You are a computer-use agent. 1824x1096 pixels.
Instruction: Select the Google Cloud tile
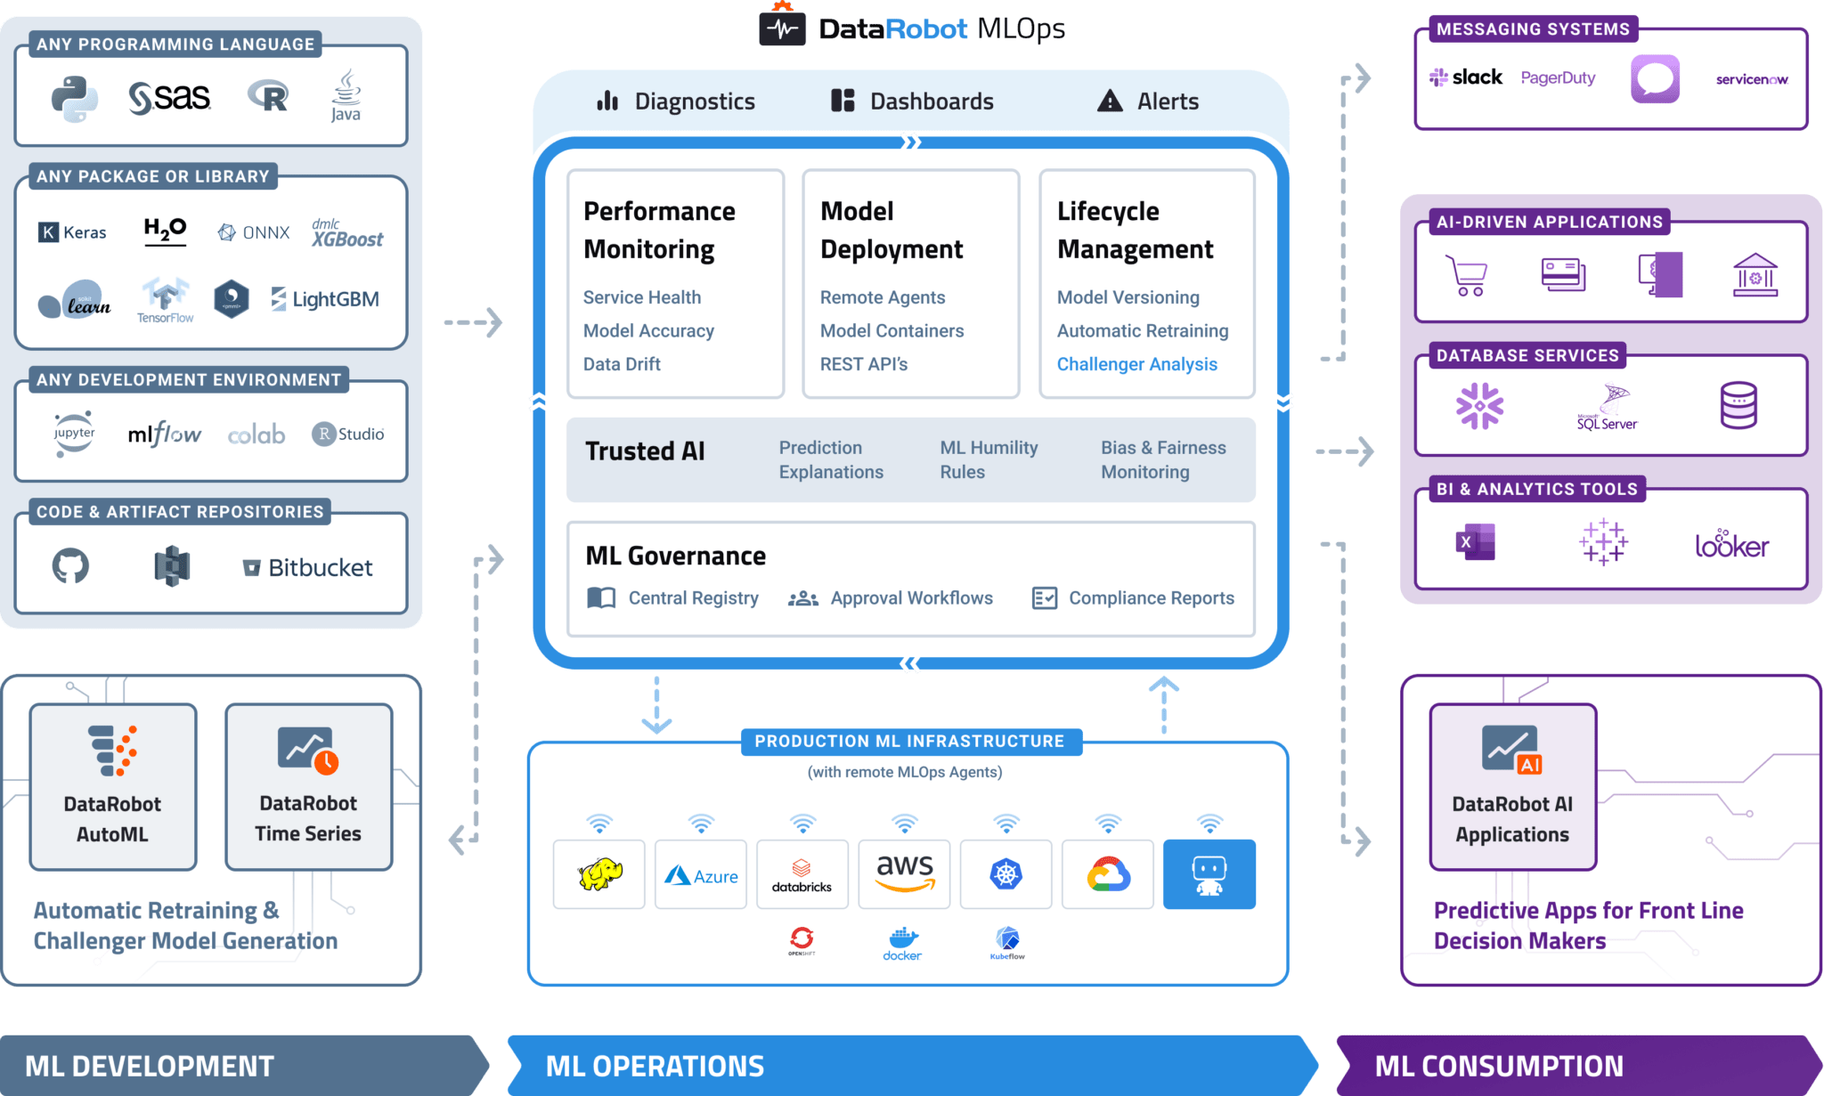[x=1108, y=874]
